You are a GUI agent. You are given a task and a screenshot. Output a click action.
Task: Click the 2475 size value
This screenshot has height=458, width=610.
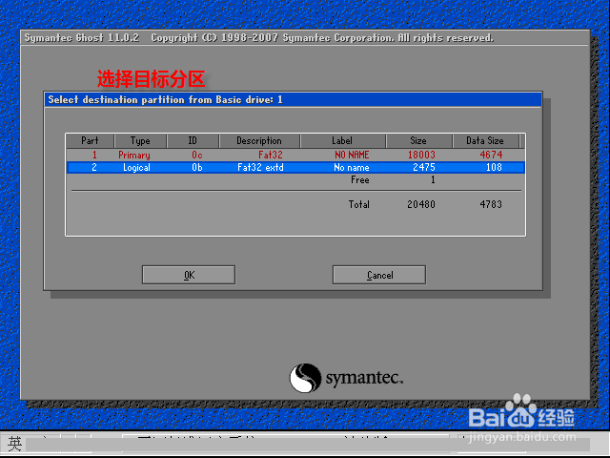pyautogui.click(x=424, y=168)
